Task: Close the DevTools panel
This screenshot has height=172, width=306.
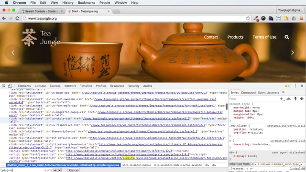Action: tap(302, 86)
